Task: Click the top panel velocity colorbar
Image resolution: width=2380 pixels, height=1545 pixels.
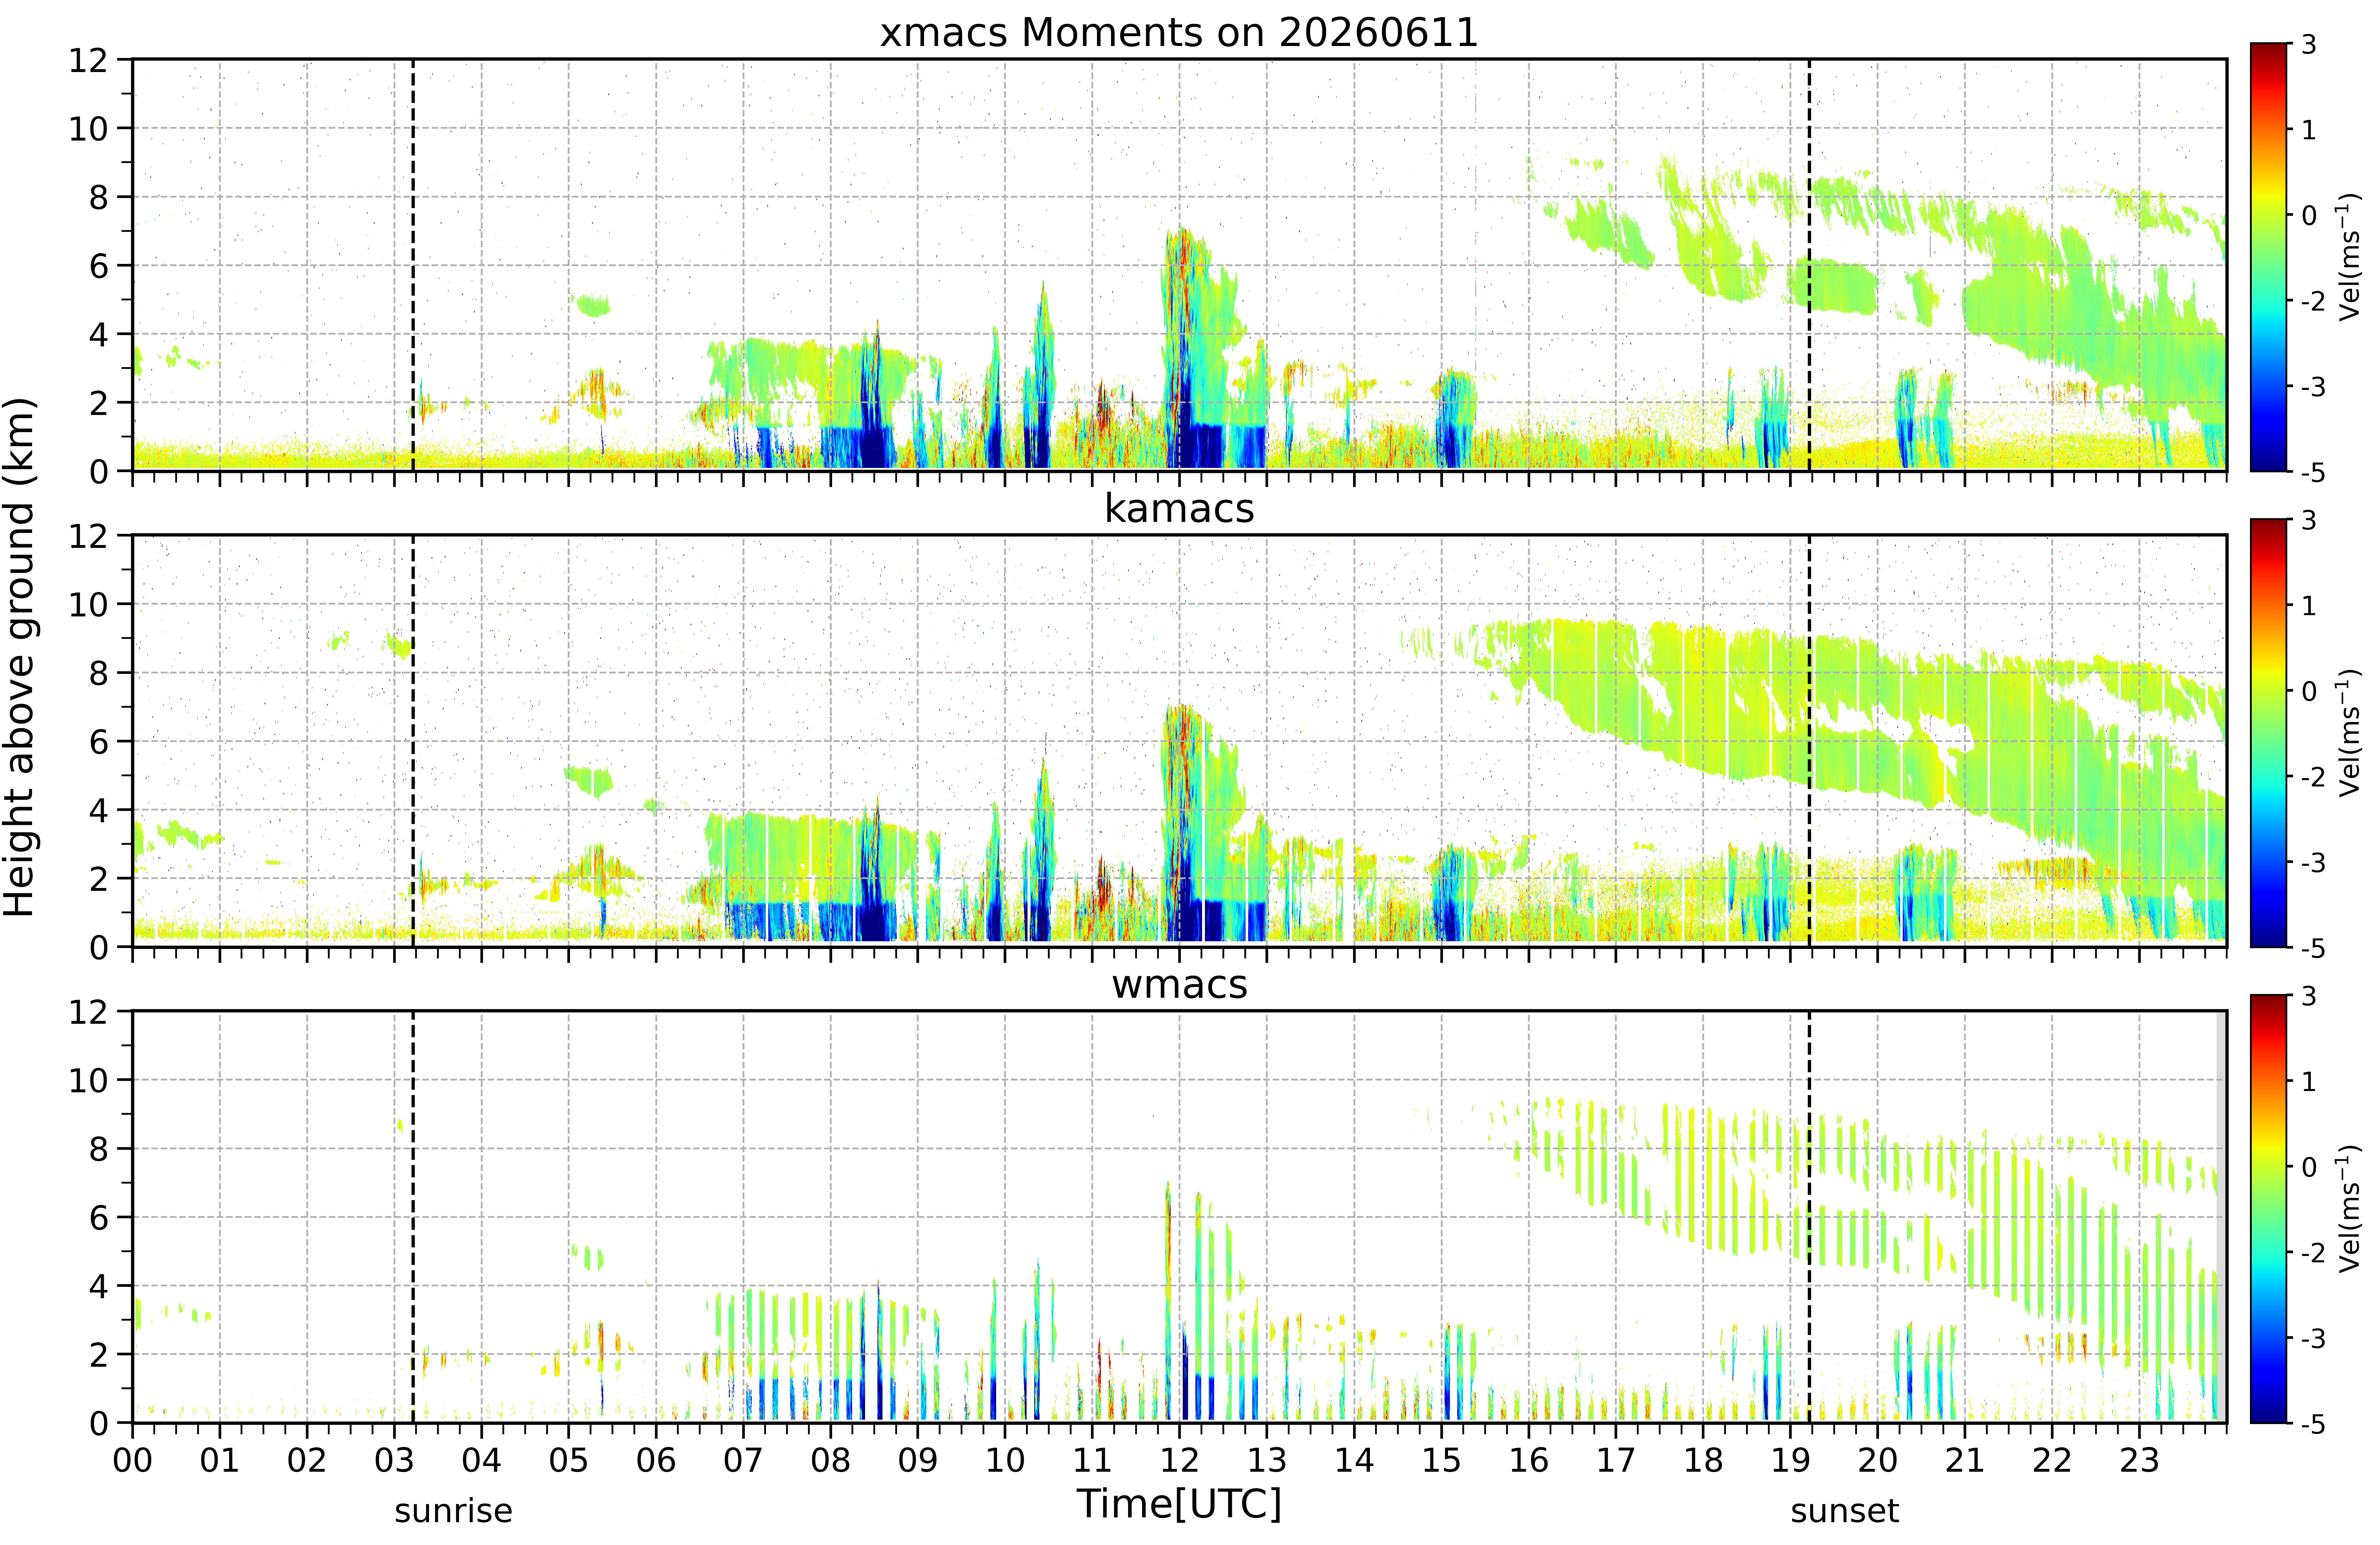Action: pyautogui.click(x=2269, y=257)
